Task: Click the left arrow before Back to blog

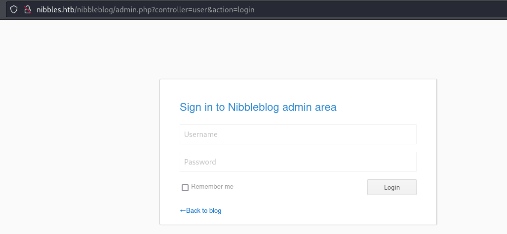Action: [x=183, y=211]
